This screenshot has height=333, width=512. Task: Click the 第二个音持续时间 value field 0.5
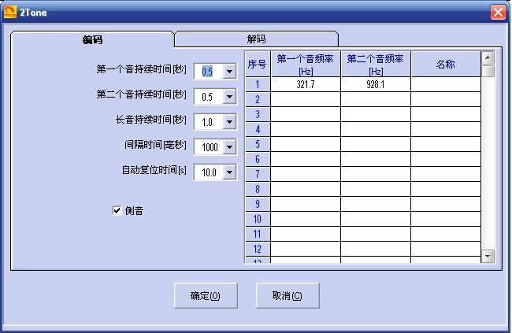[x=209, y=97]
